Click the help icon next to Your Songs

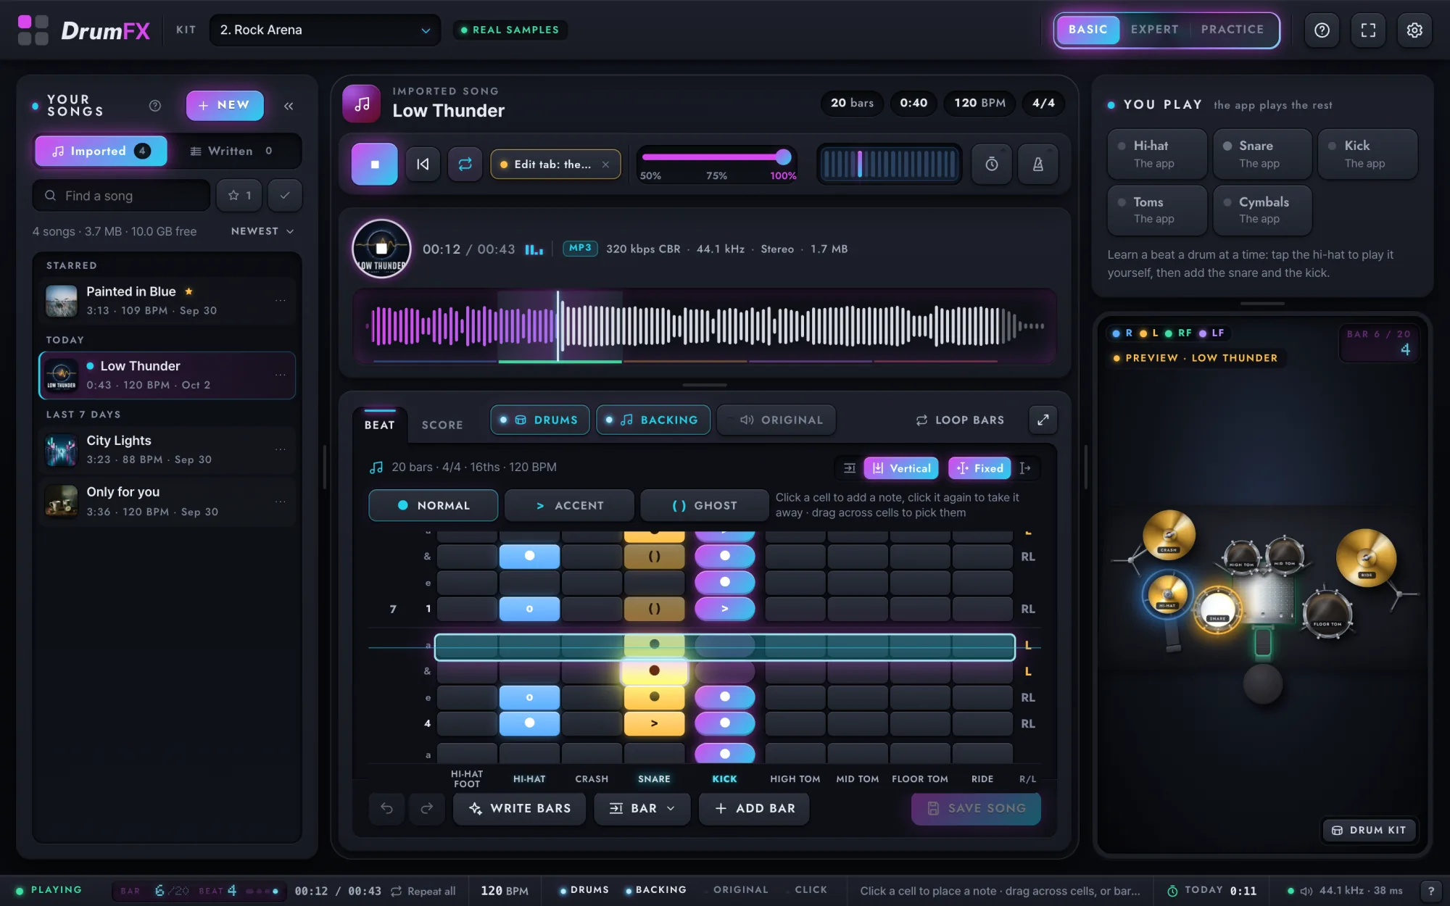tap(155, 106)
